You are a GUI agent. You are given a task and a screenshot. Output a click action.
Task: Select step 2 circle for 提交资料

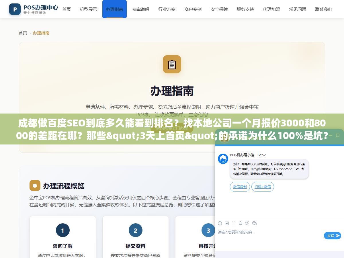(x=136, y=230)
